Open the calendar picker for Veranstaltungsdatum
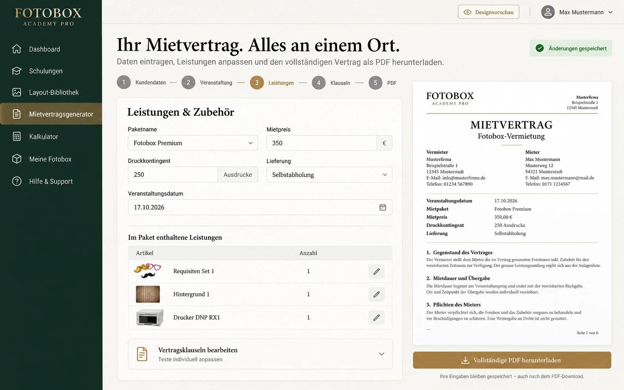 point(382,207)
